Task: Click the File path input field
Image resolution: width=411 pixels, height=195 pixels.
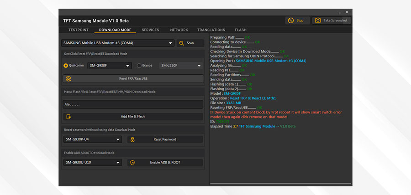Action: tap(132, 104)
